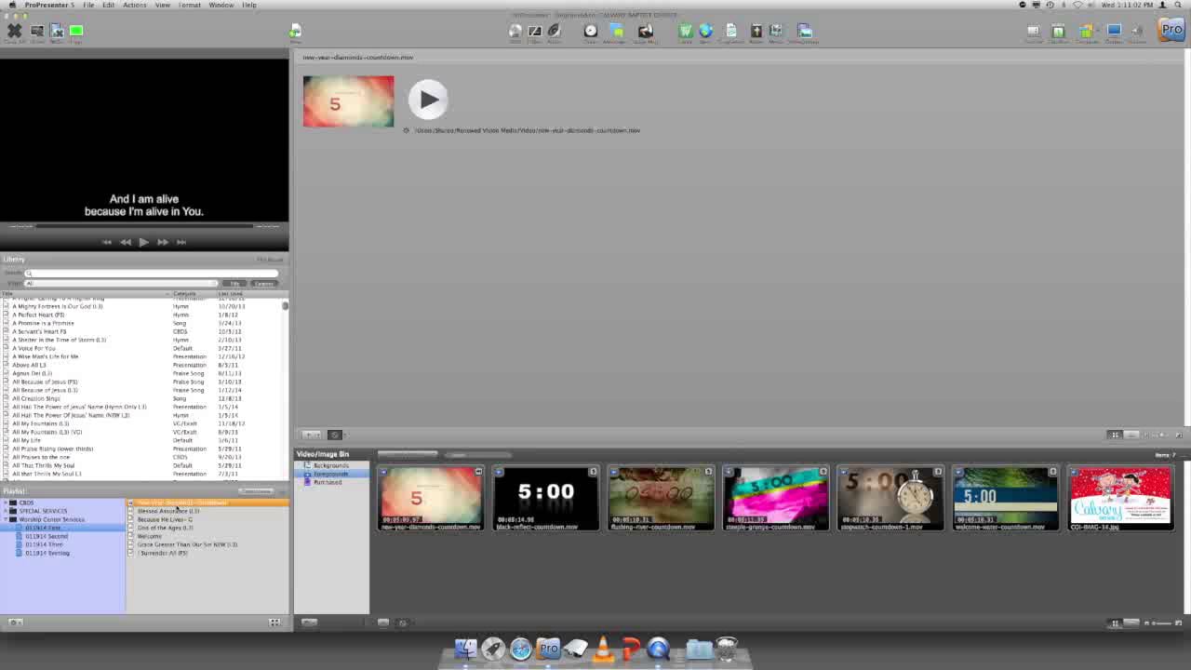Viewport: 1191px width, 670px height.
Task: Collapse the Worship Center Services folder
Action: click(x=6, y=519)
